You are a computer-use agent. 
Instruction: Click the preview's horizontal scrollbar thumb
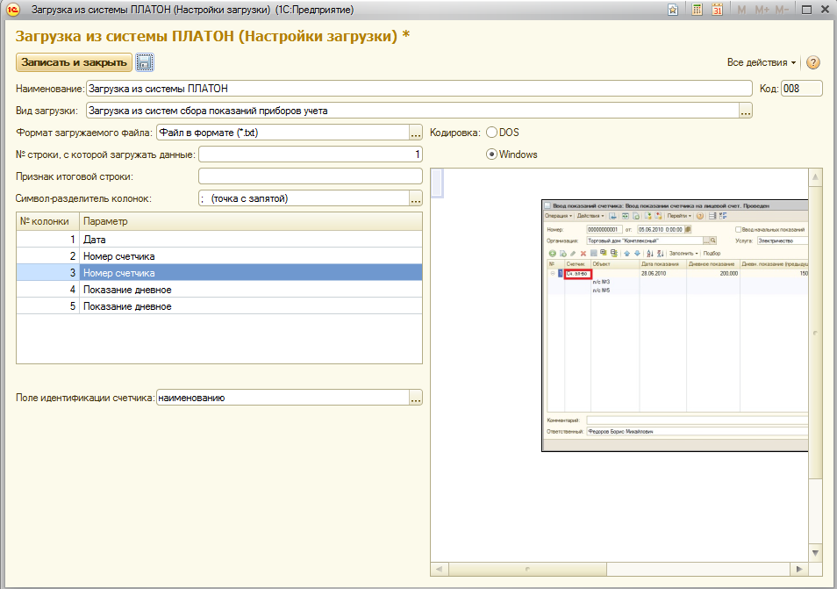click(x=527, y=569)
